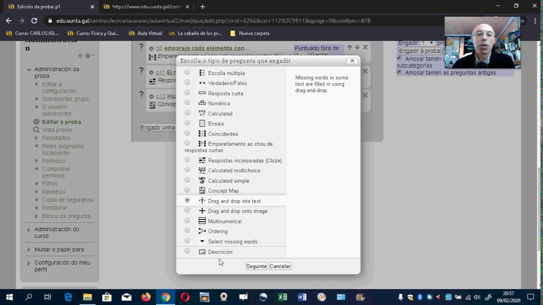Open Google Chrome in taskbar
The width and height of the screenshot is (543, 305).
(165, 297)
